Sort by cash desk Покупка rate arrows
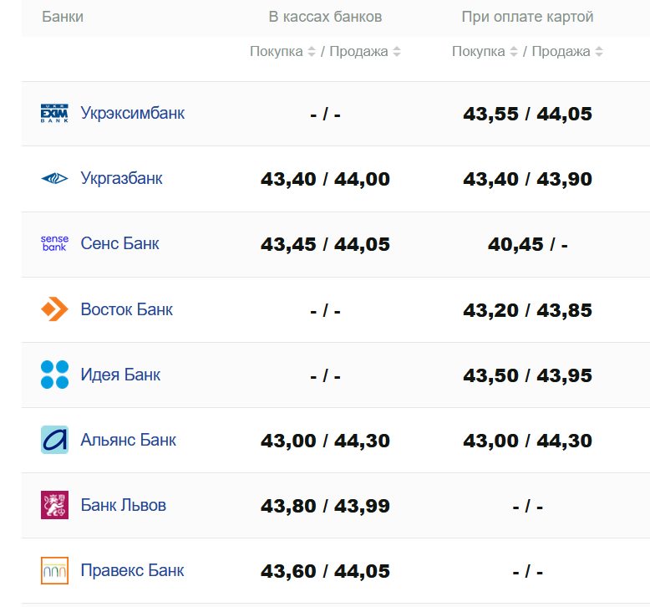This screenshot has height=607, width=650. coord(312,52)
